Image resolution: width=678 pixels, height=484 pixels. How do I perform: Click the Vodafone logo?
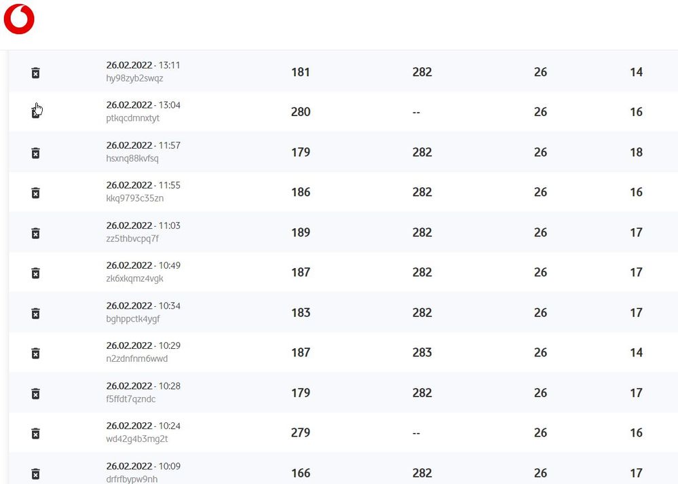pos(19,19)
